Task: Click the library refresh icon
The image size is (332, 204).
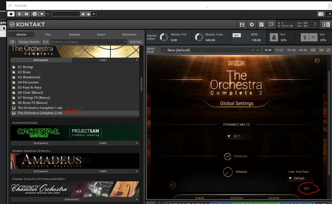Action: (x=12, y=42)
